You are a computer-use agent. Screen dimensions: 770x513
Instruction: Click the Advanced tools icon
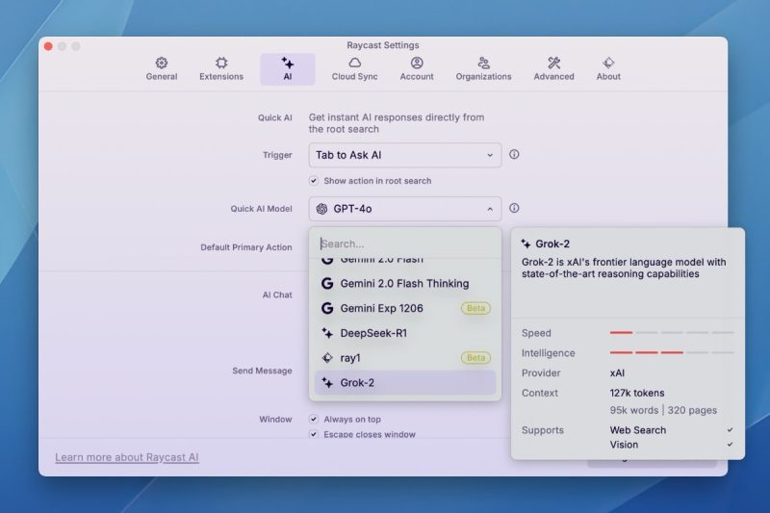click(x=554, y=63)
